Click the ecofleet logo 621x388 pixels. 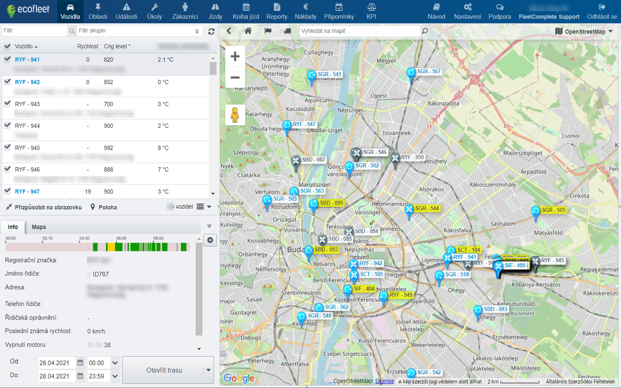[x=28, y=11]
